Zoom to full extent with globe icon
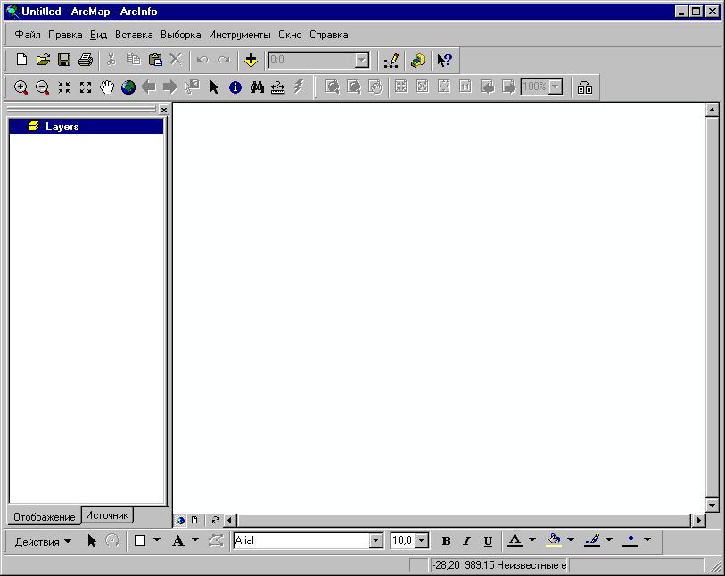Viewport: 725px width, 576px height. [x=128, y=86]
